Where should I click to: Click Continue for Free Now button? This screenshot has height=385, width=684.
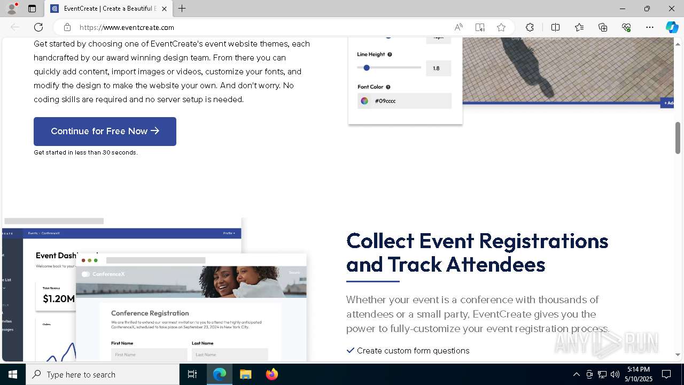(105, 132)
